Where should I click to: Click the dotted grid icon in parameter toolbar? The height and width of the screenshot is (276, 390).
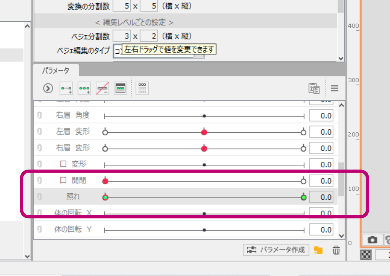tap(142, 88)
